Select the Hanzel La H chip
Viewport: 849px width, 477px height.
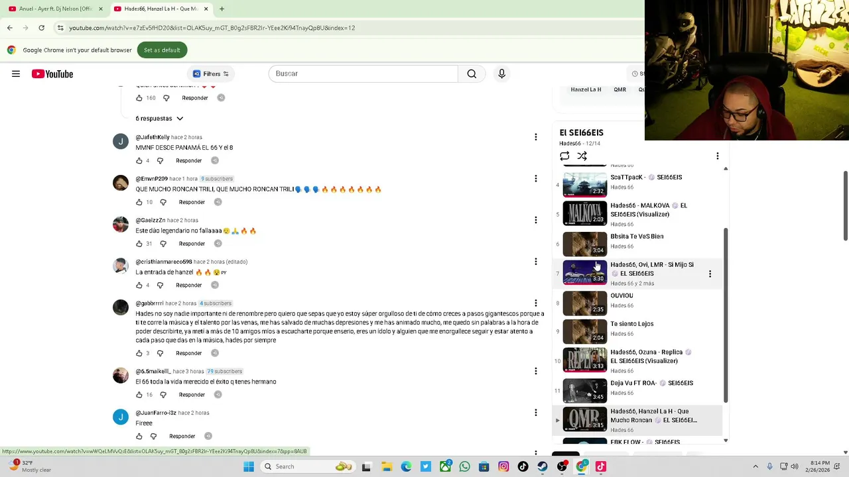586,89
